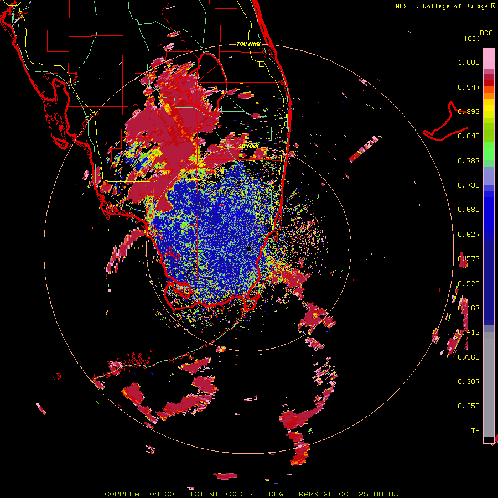
Task: Select the 0.893 color scale value
Action: 469,111
